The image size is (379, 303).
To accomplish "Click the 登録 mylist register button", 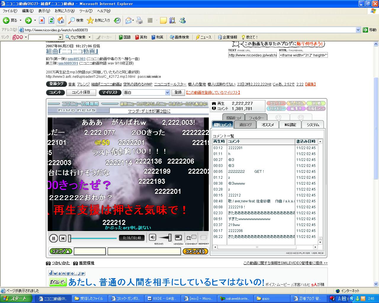I will (x=178, y=92).
